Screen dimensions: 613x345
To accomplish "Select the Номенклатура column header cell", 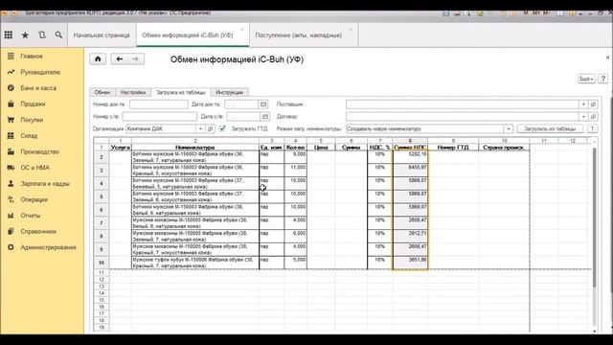I will click(x=195, y=148).
